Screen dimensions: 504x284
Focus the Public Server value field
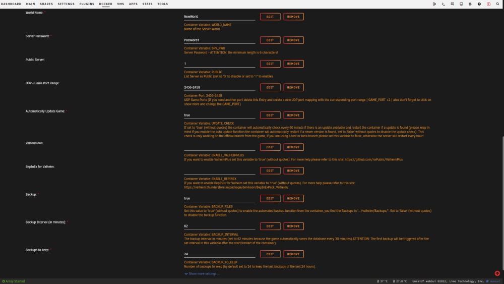pyautogui.click(x=220, y=64)
